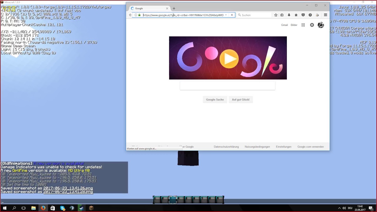Open the Google account avatar
The width and height of the screenshot is (377, 212).
tap(321, 25)
